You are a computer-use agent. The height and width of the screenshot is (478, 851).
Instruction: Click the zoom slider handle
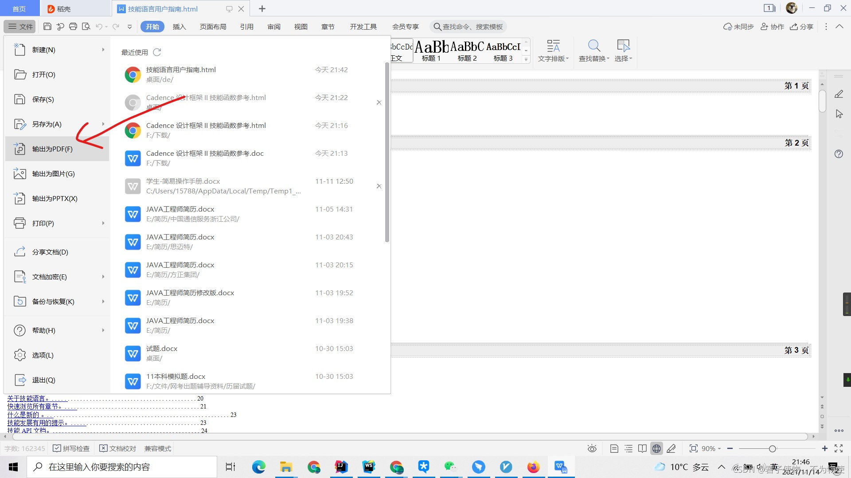click(x=773, y=449)
